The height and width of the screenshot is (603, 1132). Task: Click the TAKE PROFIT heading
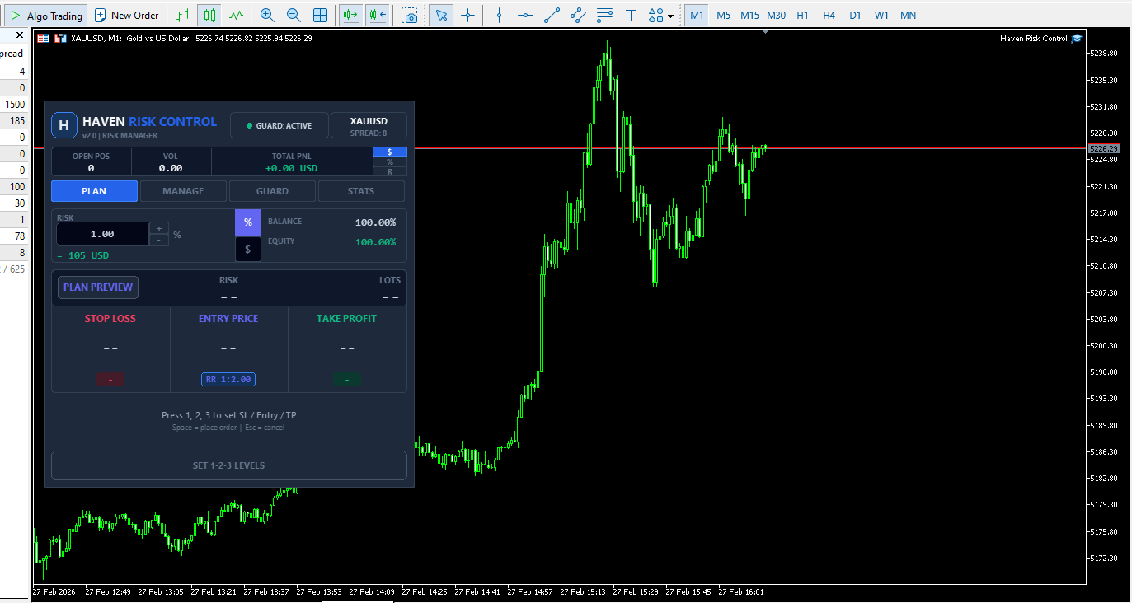(x=347, y=319)
